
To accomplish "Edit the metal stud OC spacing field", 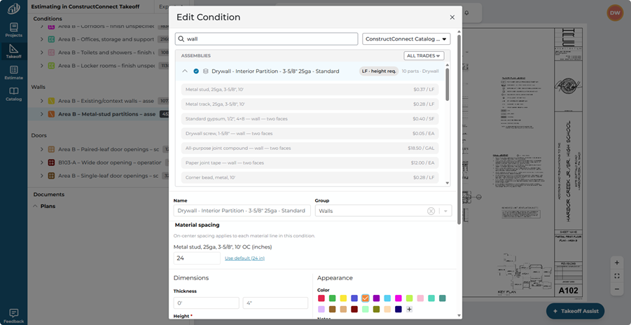I will point(197,258).
